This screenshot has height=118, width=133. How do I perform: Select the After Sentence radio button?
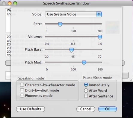(86, 96)
